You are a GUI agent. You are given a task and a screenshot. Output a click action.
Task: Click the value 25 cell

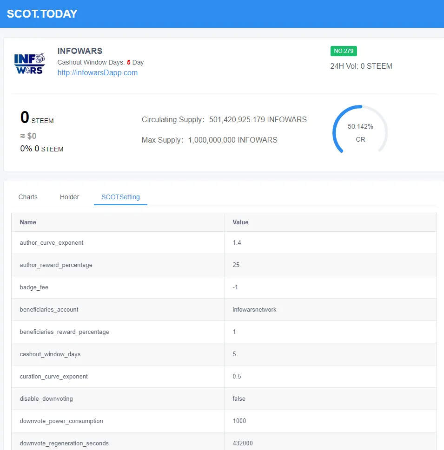tap(236, 265)
